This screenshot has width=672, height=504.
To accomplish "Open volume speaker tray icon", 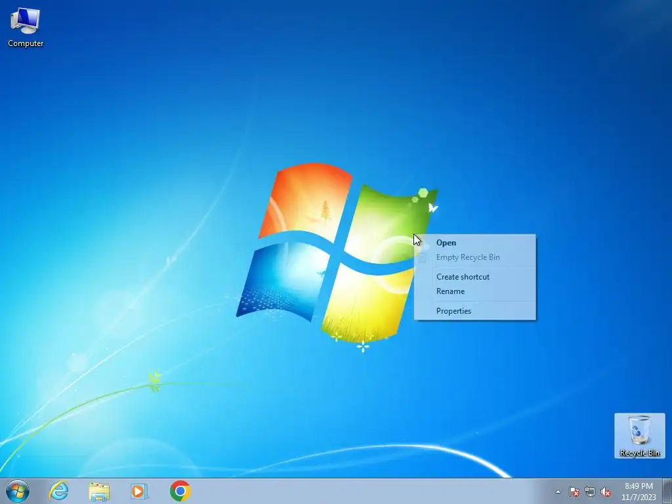I will click(x=606, y=492).
